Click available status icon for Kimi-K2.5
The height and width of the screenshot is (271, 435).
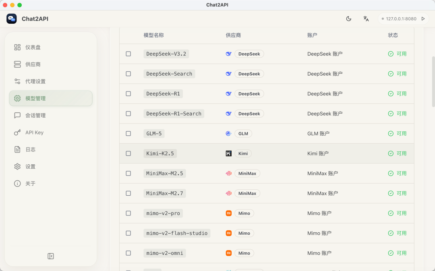391,153
